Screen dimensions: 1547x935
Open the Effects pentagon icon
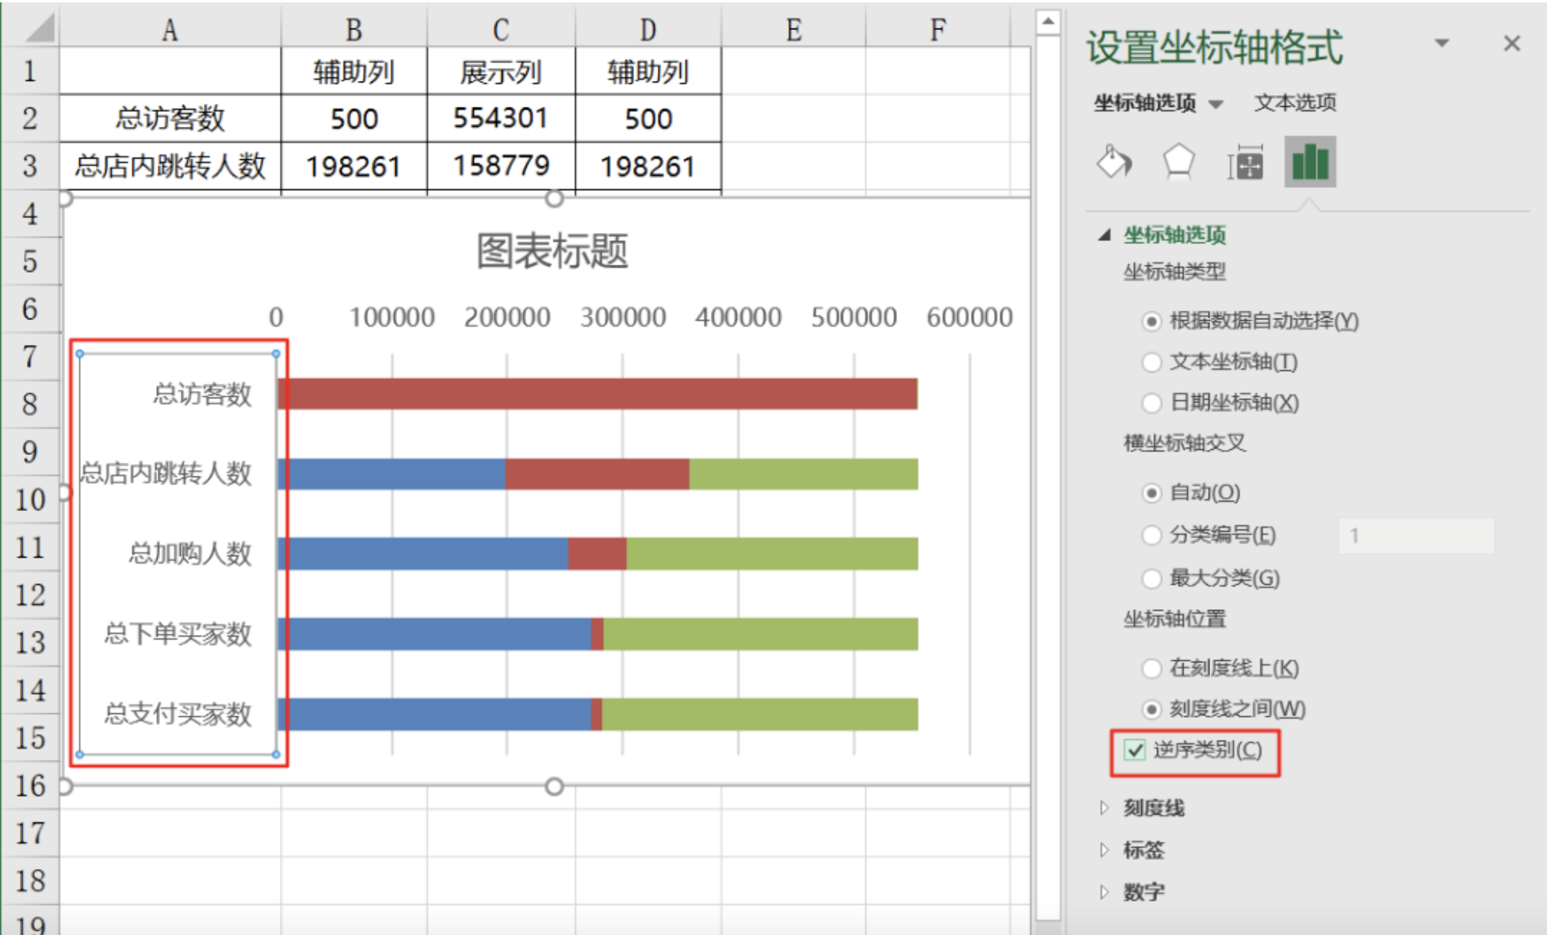click(1178, 162)
